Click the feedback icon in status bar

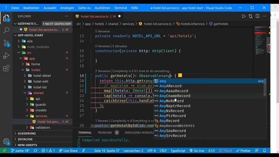[x=257, y=150]
